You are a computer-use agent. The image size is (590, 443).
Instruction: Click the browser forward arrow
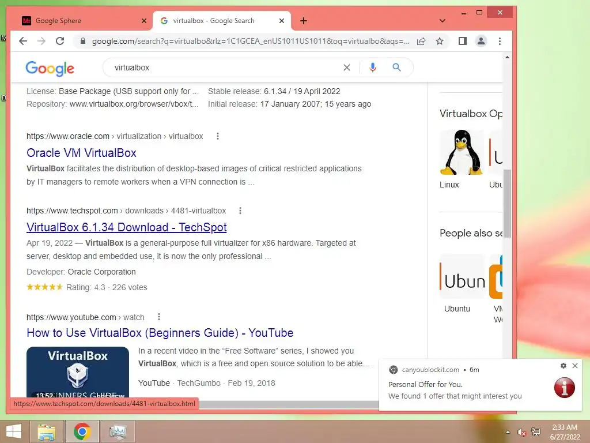tap(41, 41)
